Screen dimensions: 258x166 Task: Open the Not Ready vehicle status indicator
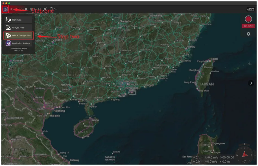click(17, 9)
